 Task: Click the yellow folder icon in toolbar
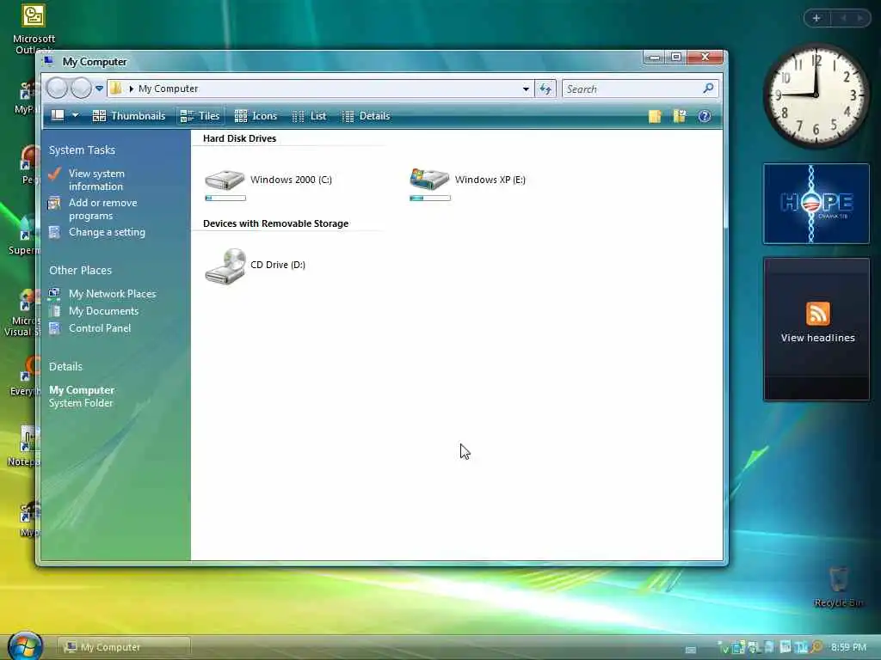click(655, 116)
